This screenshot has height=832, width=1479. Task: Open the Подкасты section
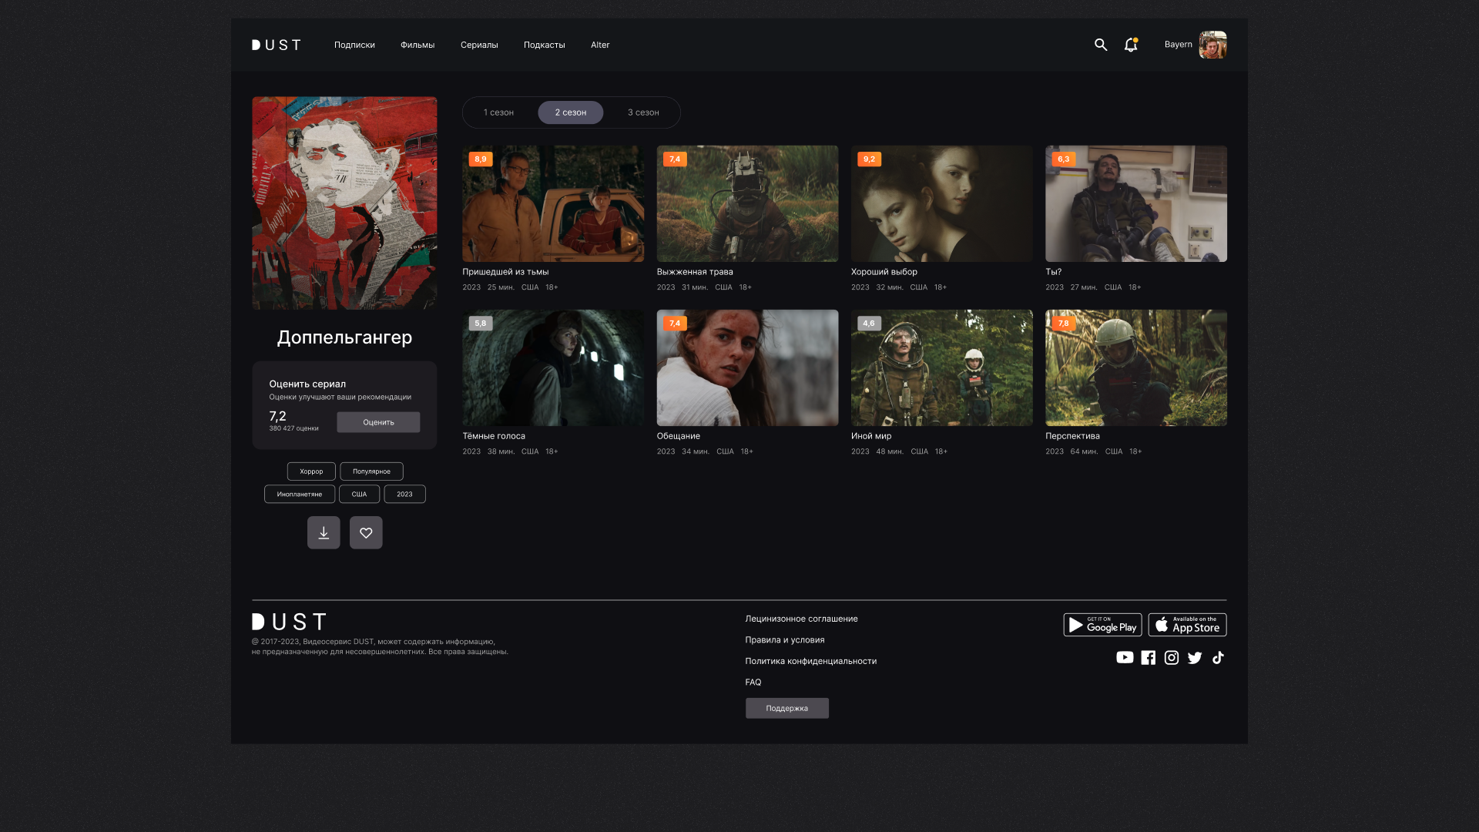click(543, 45)
